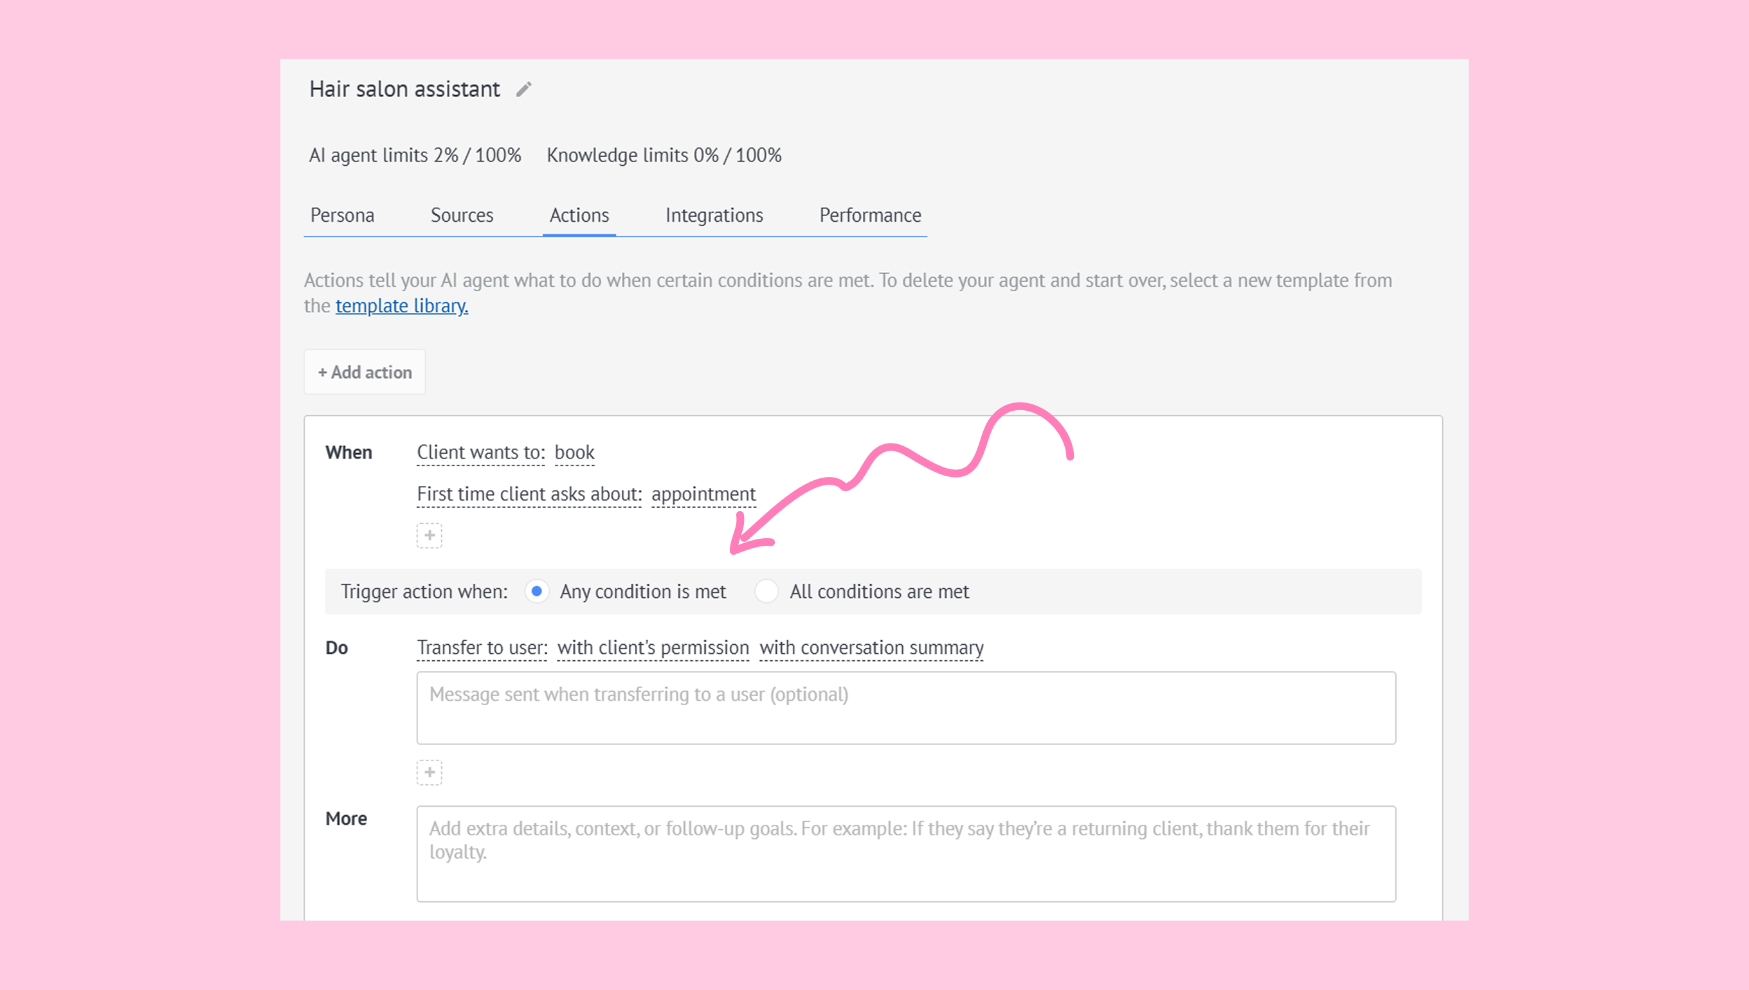Change the 'with client's permission' option
The width and height of the screenshot is (1749, 990).
[x=653, y=647]
